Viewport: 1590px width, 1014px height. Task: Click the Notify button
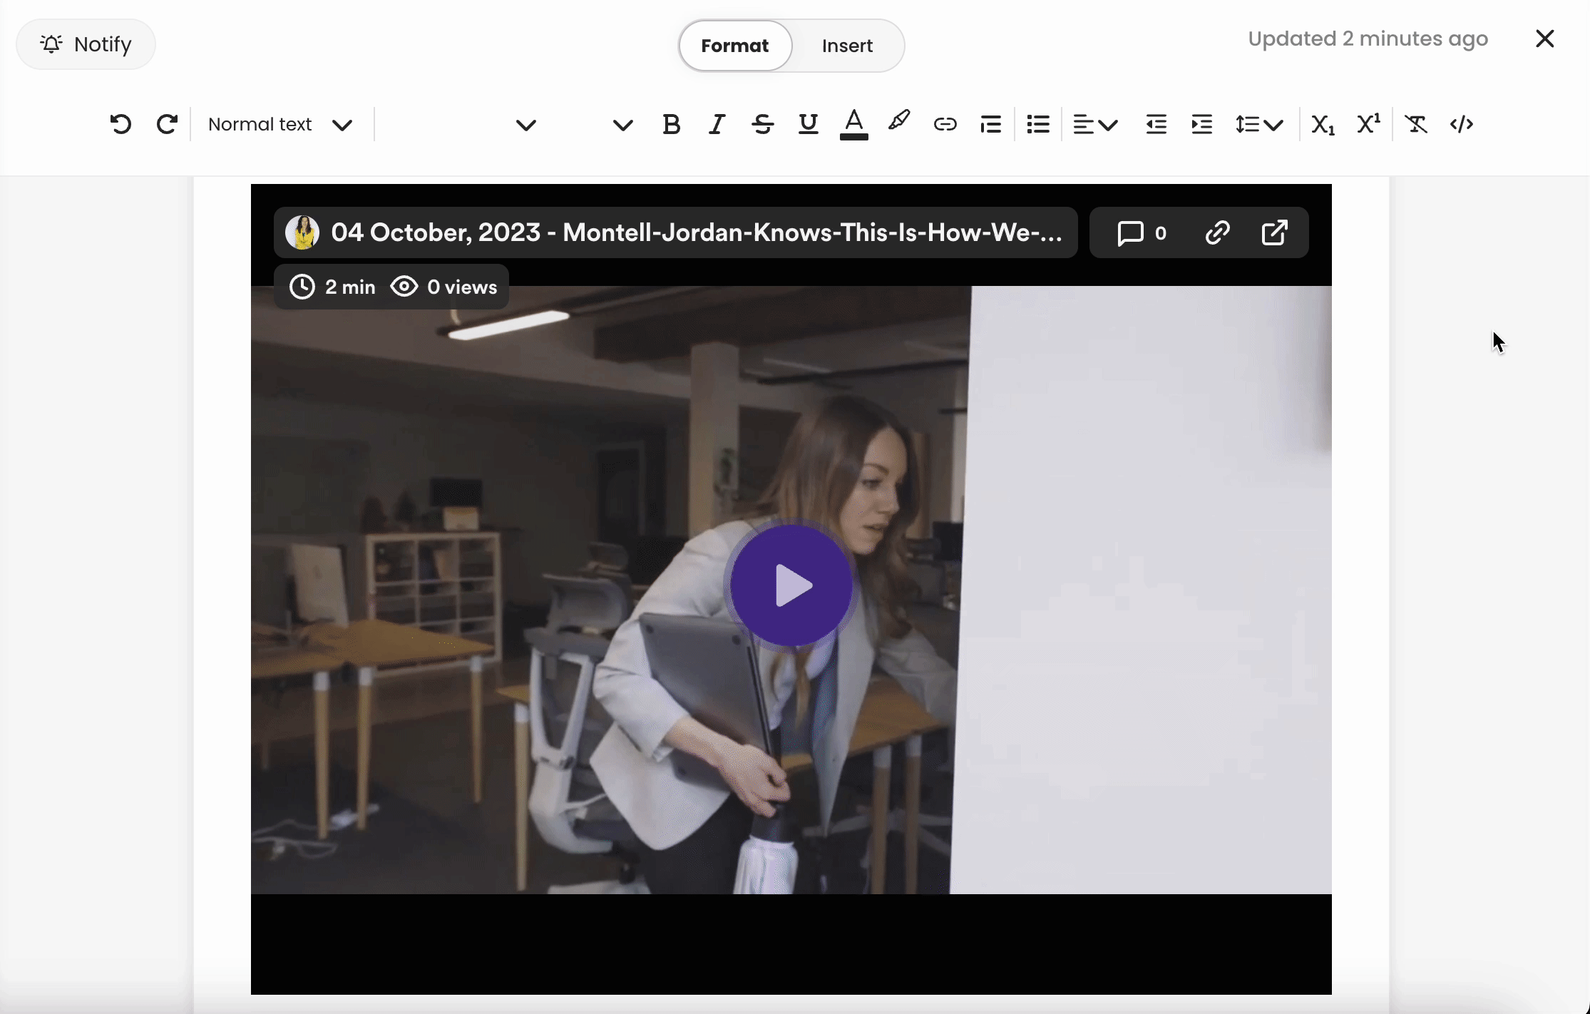[86, 44]
